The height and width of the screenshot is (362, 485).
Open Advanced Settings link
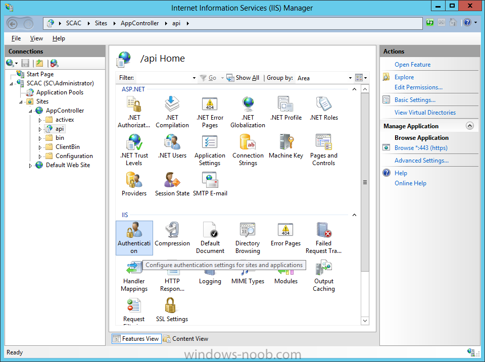(x=421, y=161)
